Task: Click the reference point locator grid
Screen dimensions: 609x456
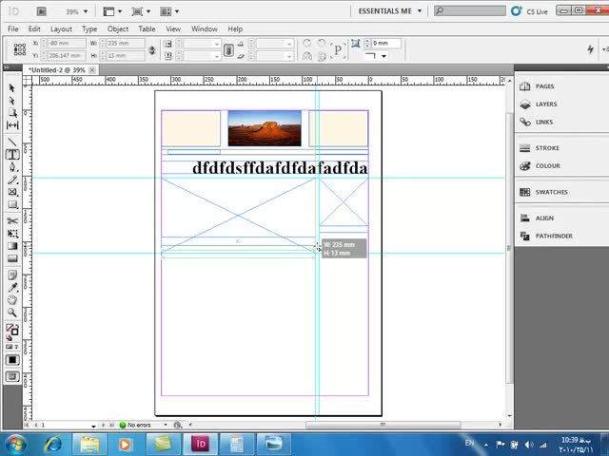Action: (20, 49)
